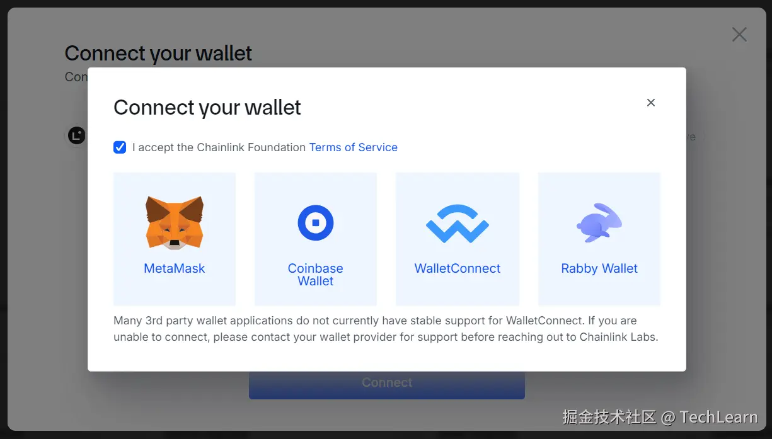The height and width of the screenshot is (439, 772).
Task: Click the MetaMask text label
Action: [x=175, y=268]
